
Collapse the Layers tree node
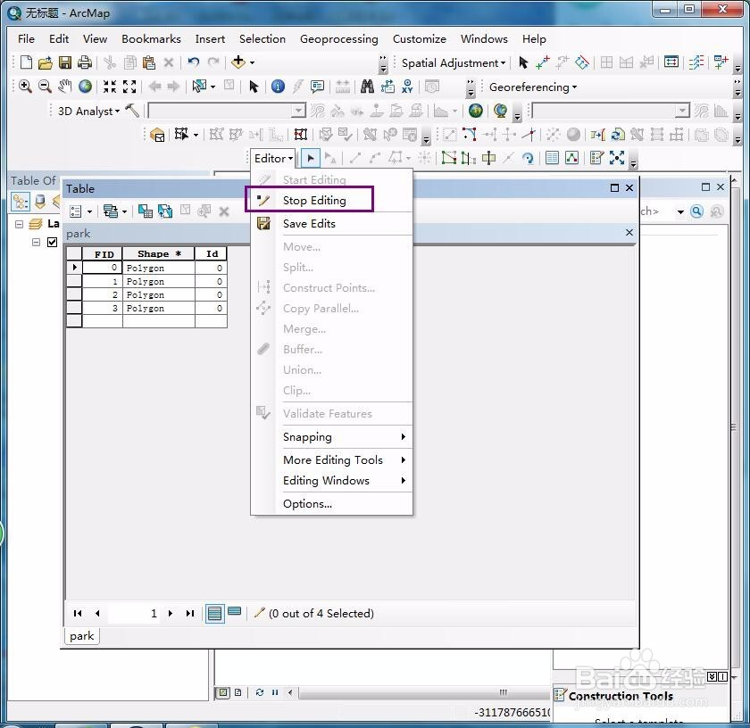coord(19,224)
